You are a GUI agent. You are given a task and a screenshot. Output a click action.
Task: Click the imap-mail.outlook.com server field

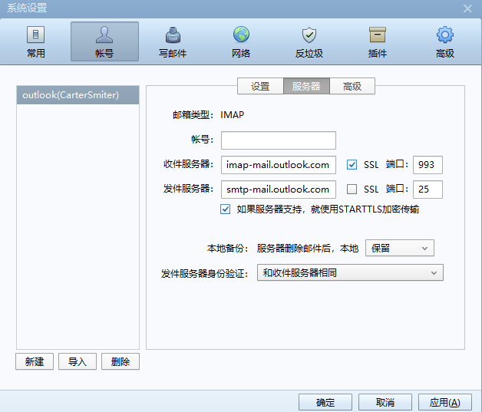coord(278,165)
